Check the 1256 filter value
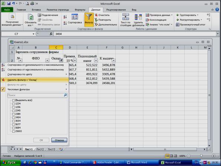This screenshot has width=221, height=166. pyautogui.click(x=13, y=107)
